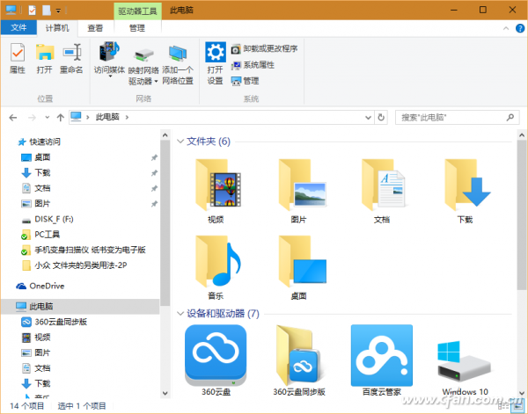Image resolution: width=528 pixels, height=414 pixels.
Task: Collapse the 文件夹 (6) group
Action: [x=180, y=142]
